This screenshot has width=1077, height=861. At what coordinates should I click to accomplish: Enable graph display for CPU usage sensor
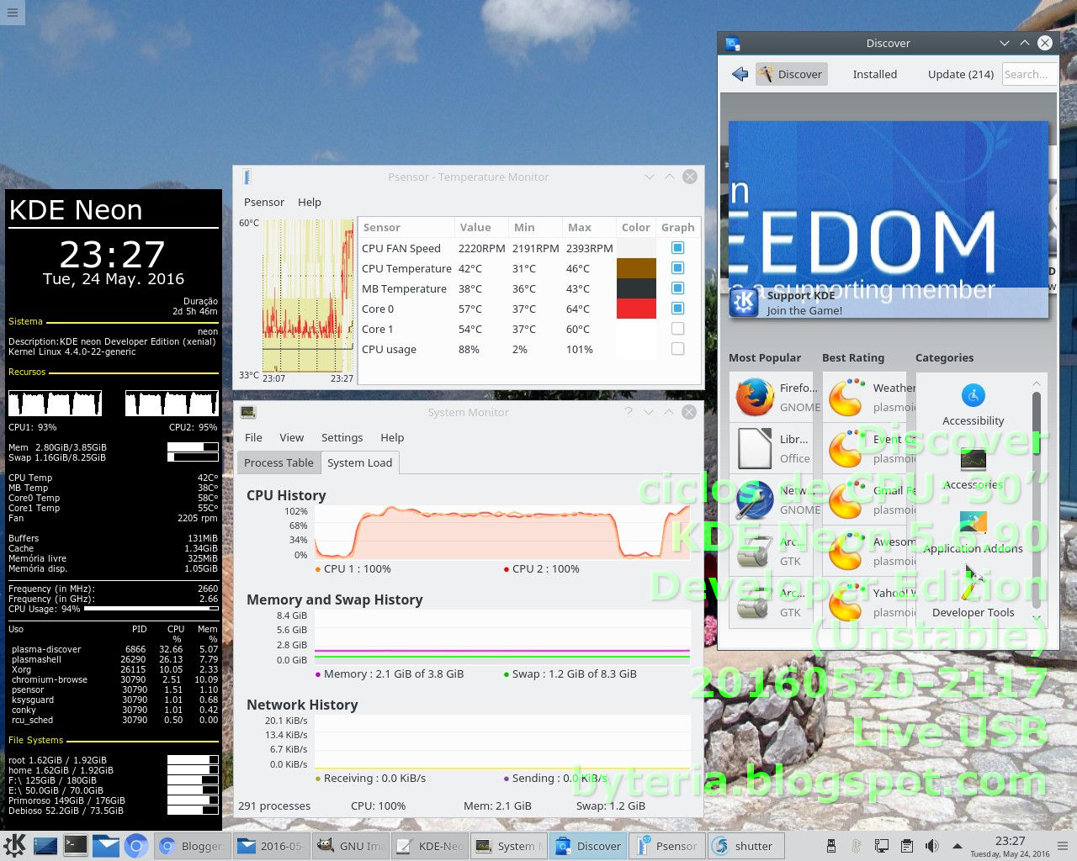676,348
